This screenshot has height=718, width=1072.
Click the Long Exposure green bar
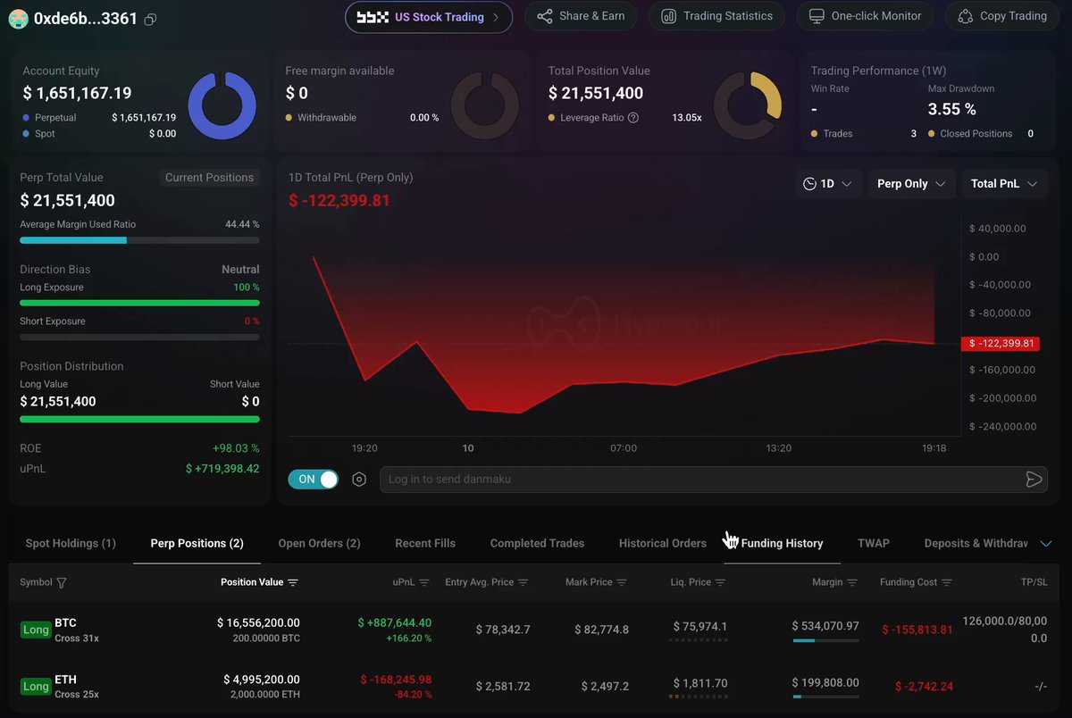point(139,303)
